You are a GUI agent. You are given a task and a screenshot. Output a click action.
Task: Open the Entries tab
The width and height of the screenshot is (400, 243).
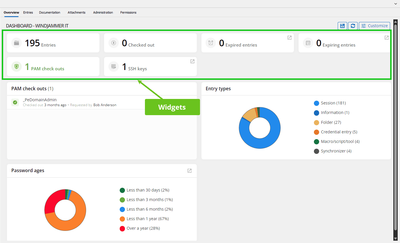[x=28, y=12]
